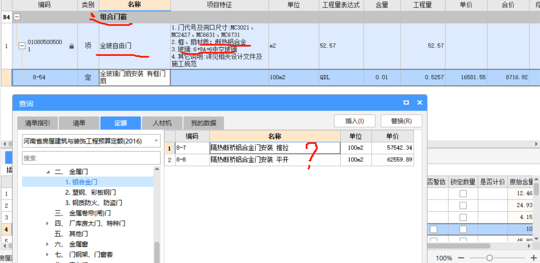
Task: Toggle 锁定数量 checkbox in row 24.93
Action: click(x=463, y=206)
